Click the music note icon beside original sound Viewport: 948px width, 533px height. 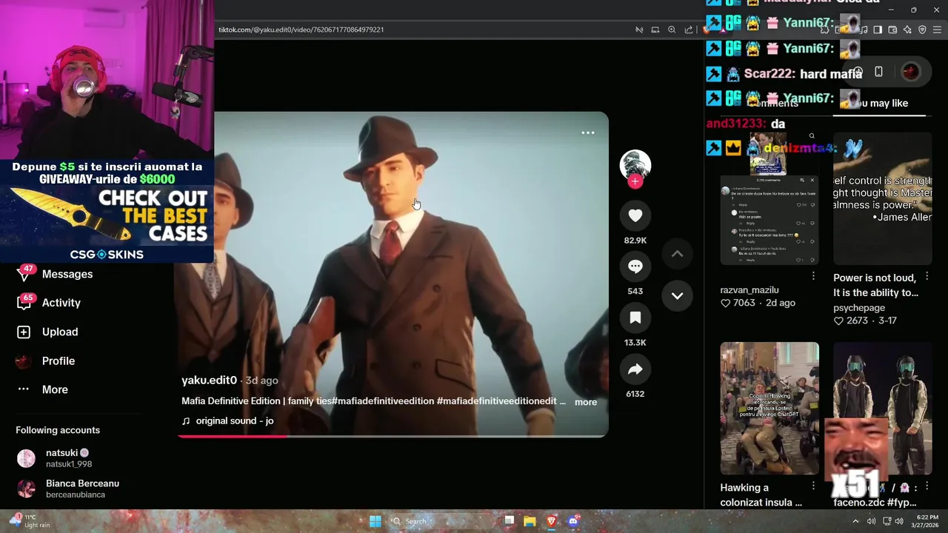186,421
